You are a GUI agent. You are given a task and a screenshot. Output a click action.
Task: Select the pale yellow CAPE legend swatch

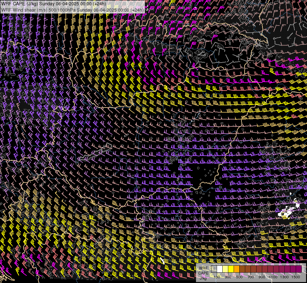pos(225,269)
